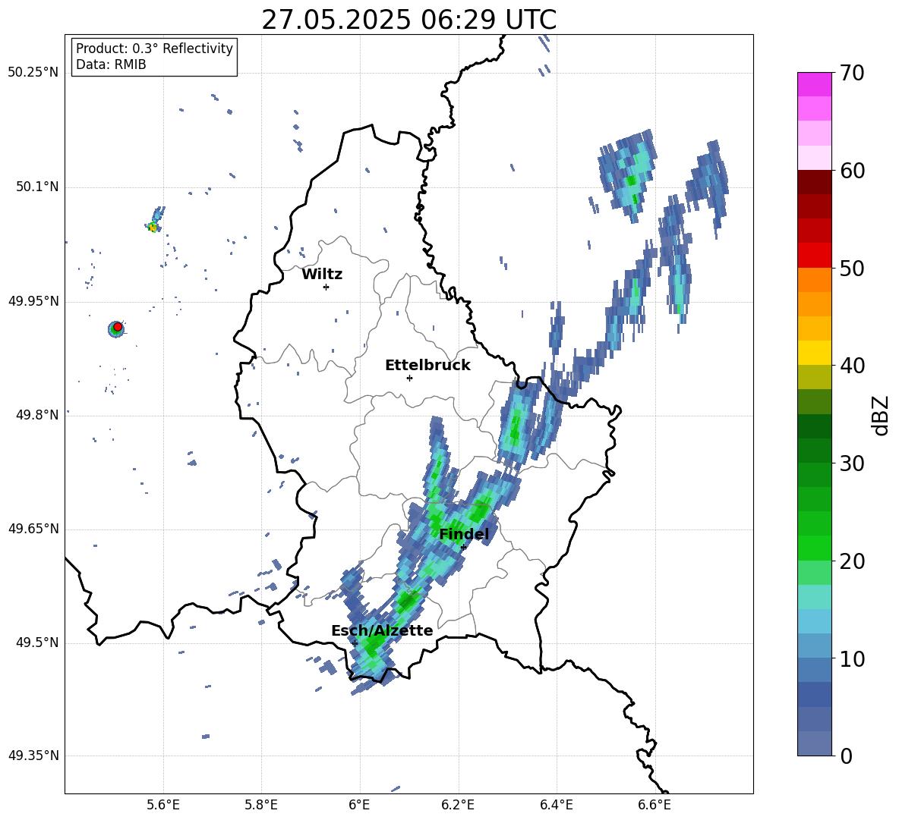
Task: Pick the dark maroon swatch just below 60
Action: pos(814,182)
